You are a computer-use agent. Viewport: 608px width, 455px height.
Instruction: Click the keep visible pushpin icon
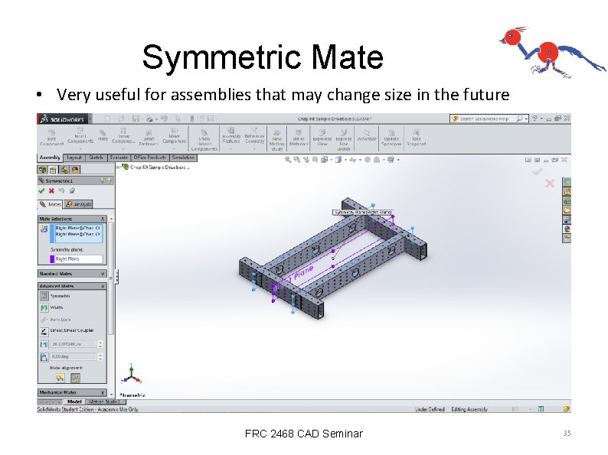(x=72, y=190)
